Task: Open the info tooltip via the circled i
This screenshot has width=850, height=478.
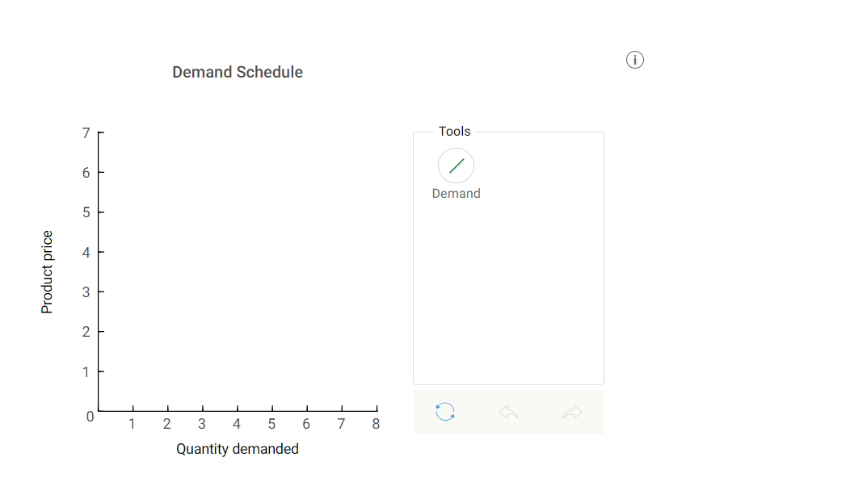Action: (635, 60)
